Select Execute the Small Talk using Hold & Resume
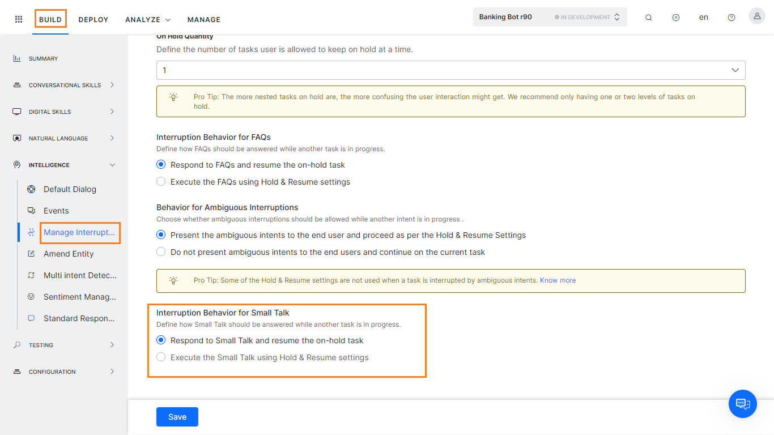 pyautogui.click(x=161, y=357)
